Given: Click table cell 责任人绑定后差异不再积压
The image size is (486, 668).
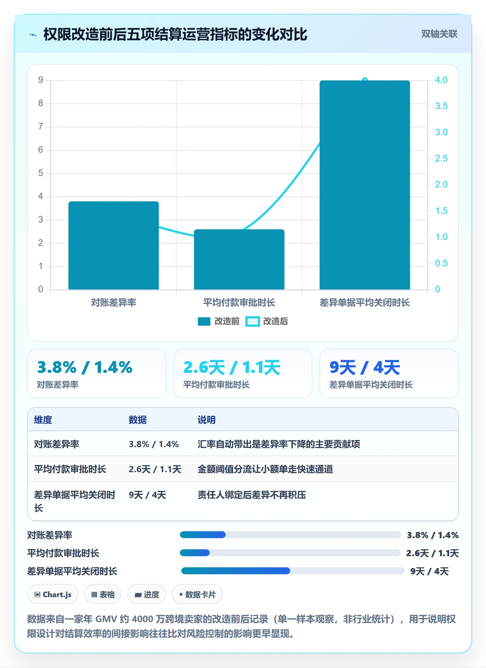Looking at the screenshot, I should pos(252,495).
